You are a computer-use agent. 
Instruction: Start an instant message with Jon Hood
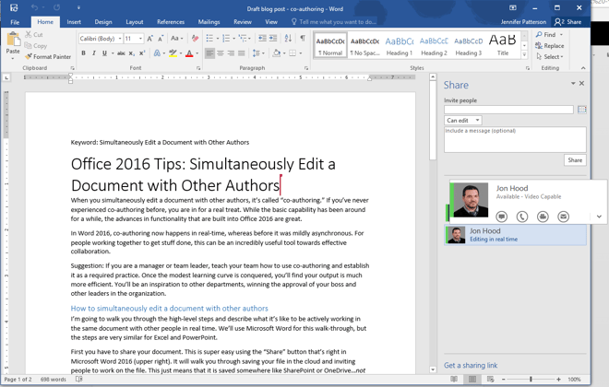[502, 217]
